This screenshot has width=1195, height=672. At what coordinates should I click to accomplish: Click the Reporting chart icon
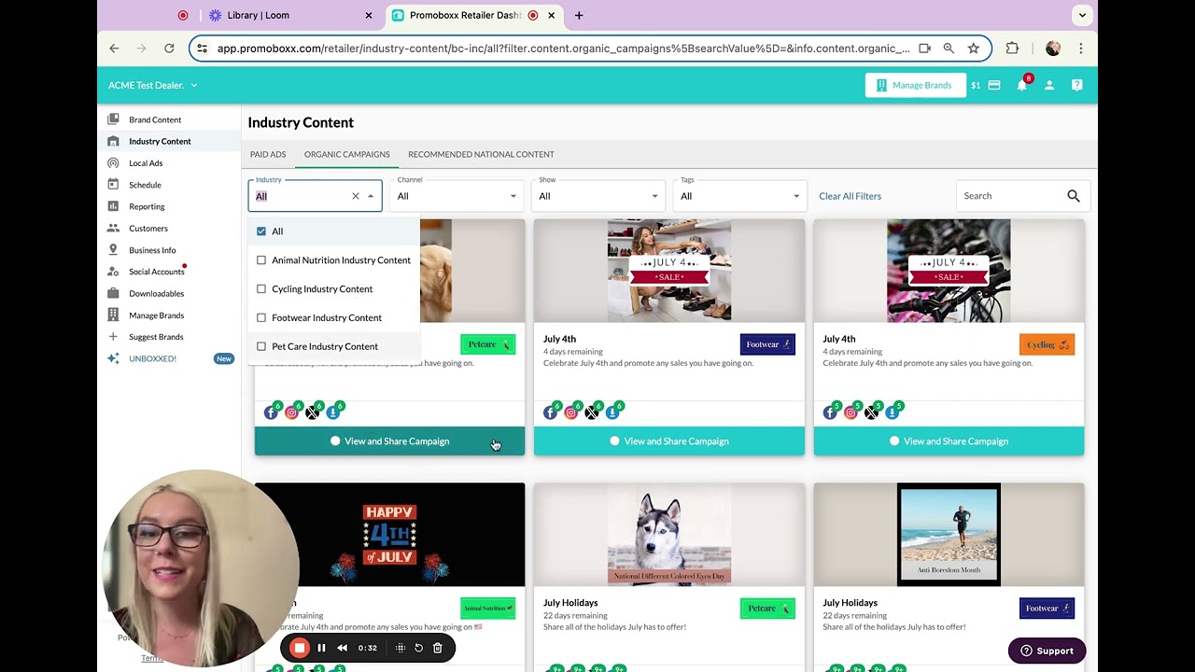click(x=113, y=206)
